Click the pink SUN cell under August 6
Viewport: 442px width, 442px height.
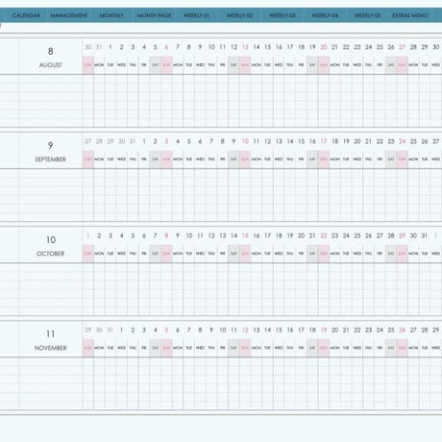tap(166, 65)
